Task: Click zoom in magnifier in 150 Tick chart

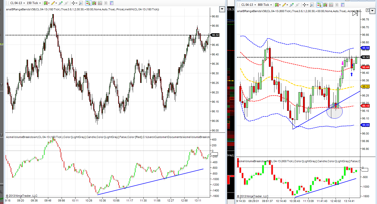Action: 60,3
